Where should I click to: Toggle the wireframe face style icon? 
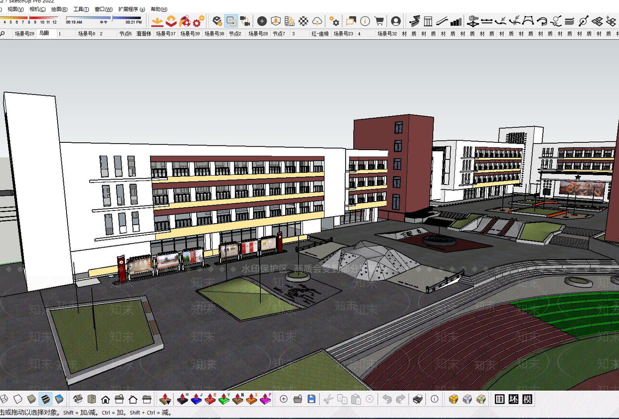point(4,398)
